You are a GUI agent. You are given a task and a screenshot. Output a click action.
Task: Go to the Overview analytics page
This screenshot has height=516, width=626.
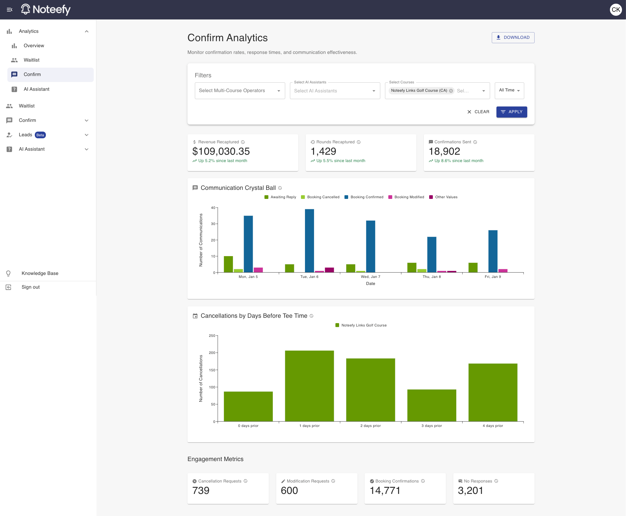click(34, 46)
